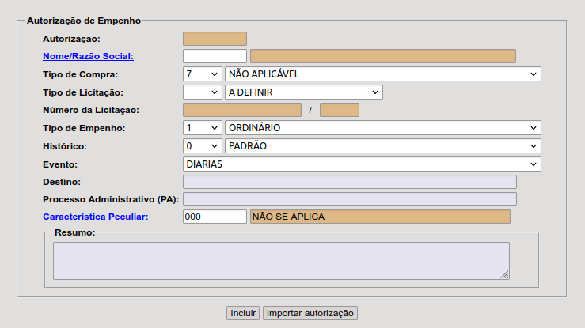Select the Processo Administrativo (PA) field
The width and height of the screenshot is (585, 328).
click(x=349, y=199)
